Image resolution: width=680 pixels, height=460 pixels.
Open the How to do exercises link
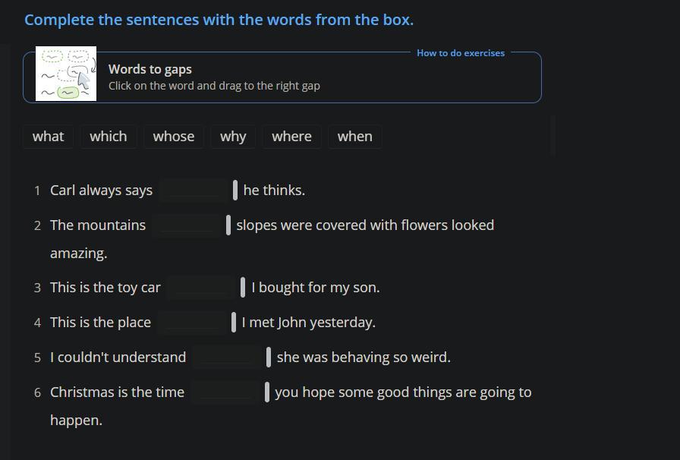(x=460, y=53)
